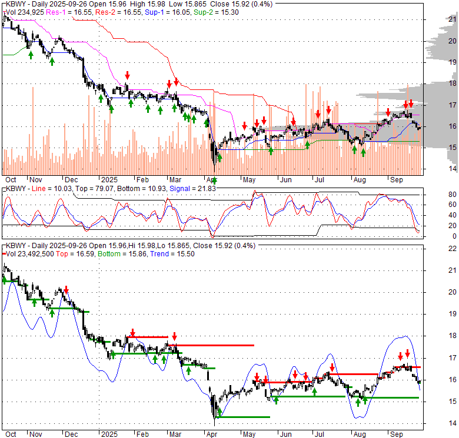The image size is (459, 438).
Task: Select the blue Sup-1 = 16.05 legend entry
Action: click(168, 12)
